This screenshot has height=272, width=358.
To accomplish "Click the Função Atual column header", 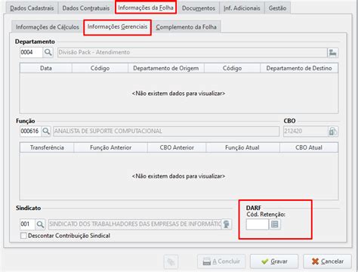I will [x=242, y=147].
